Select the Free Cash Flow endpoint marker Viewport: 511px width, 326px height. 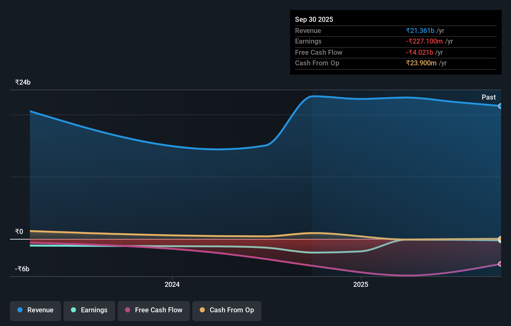pos(500,263)
